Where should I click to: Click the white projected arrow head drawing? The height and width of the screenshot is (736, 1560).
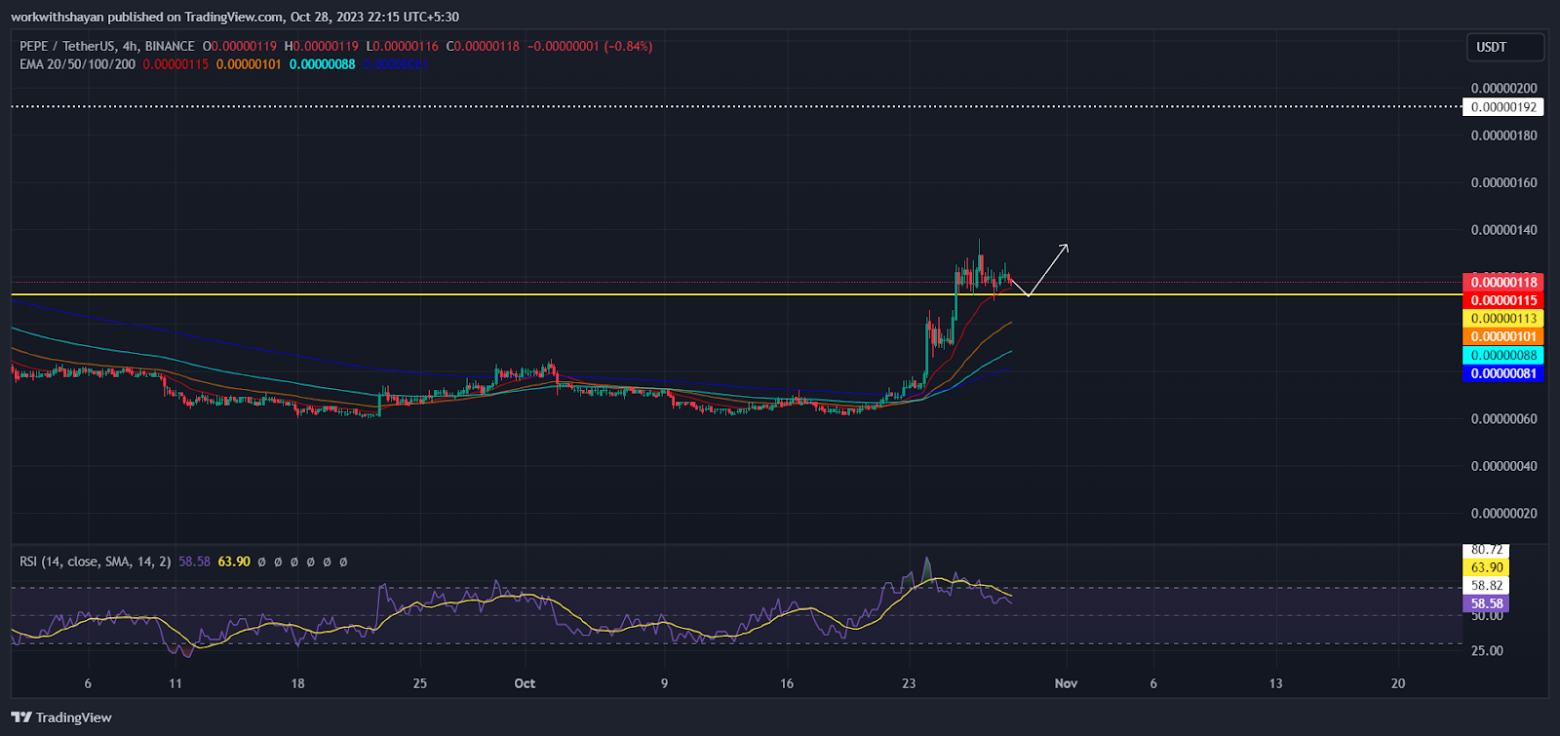click(x=1065, y=247)
